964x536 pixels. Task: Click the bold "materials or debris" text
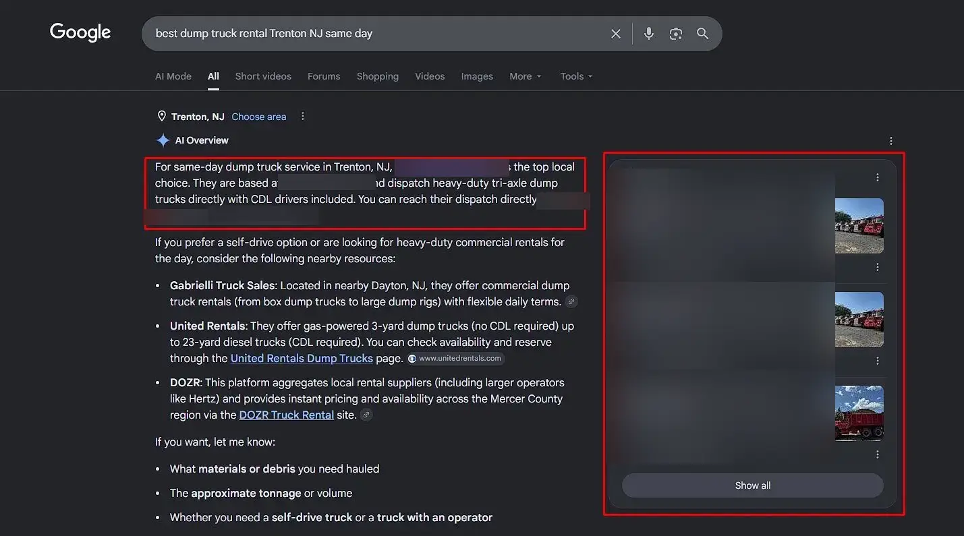click(246, 469)
